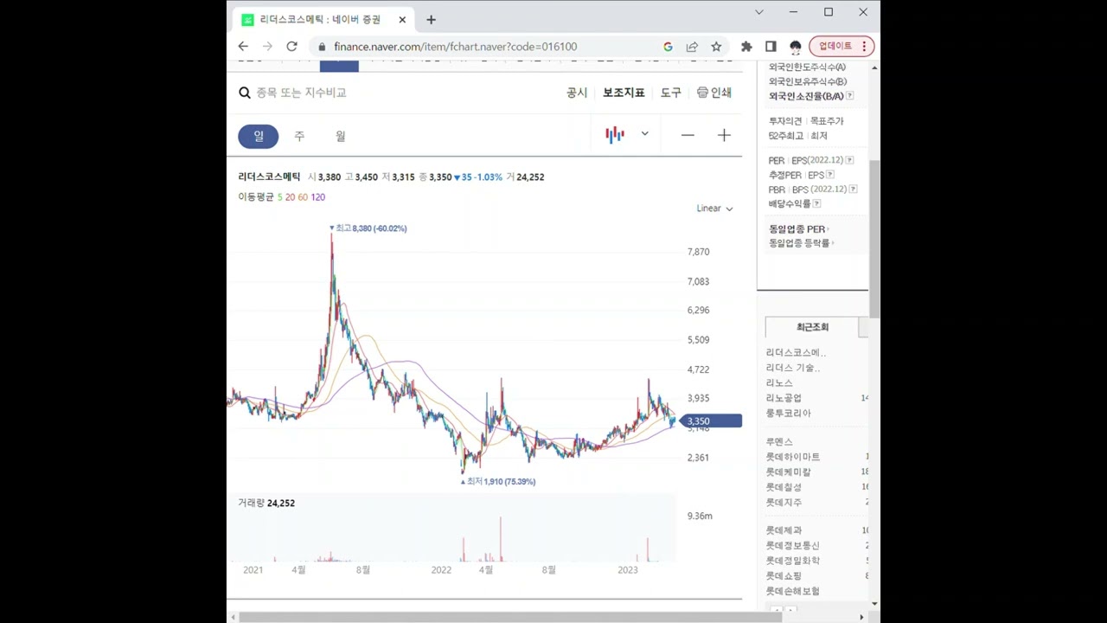Toggle the browser side panel icon
This screenshot has width=1107, height=623.
point(771,47)
